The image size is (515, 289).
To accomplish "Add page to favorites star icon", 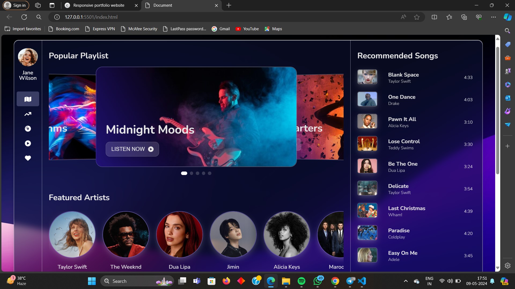I will coord(417,17).
